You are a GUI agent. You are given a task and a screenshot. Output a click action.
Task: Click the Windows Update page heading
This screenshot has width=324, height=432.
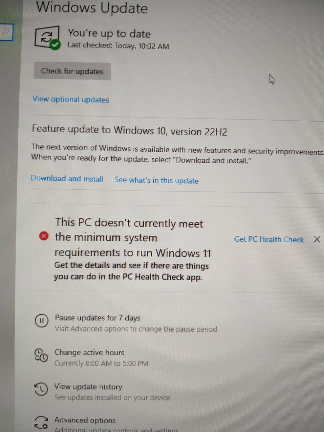(x=92, y=7)
